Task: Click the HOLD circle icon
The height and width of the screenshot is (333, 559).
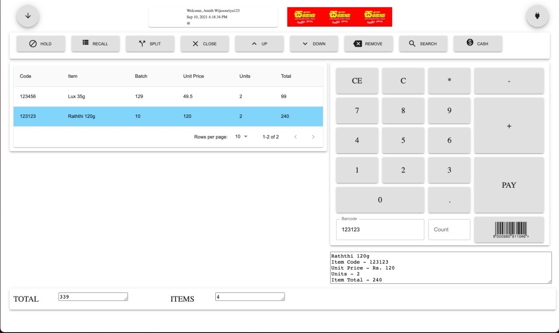Action: pos(32,44)
